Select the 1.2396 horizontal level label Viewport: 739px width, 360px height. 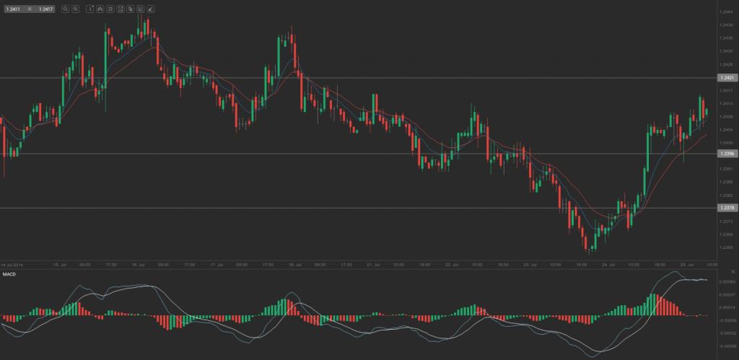pyautogui.click(x=726, y=154)
